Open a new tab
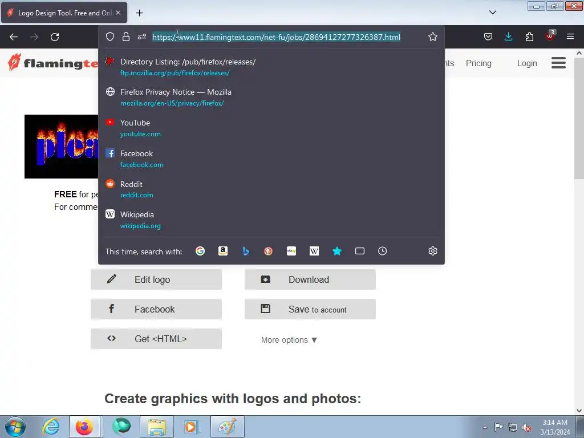584x438 pixels. (x=139, y=13)
